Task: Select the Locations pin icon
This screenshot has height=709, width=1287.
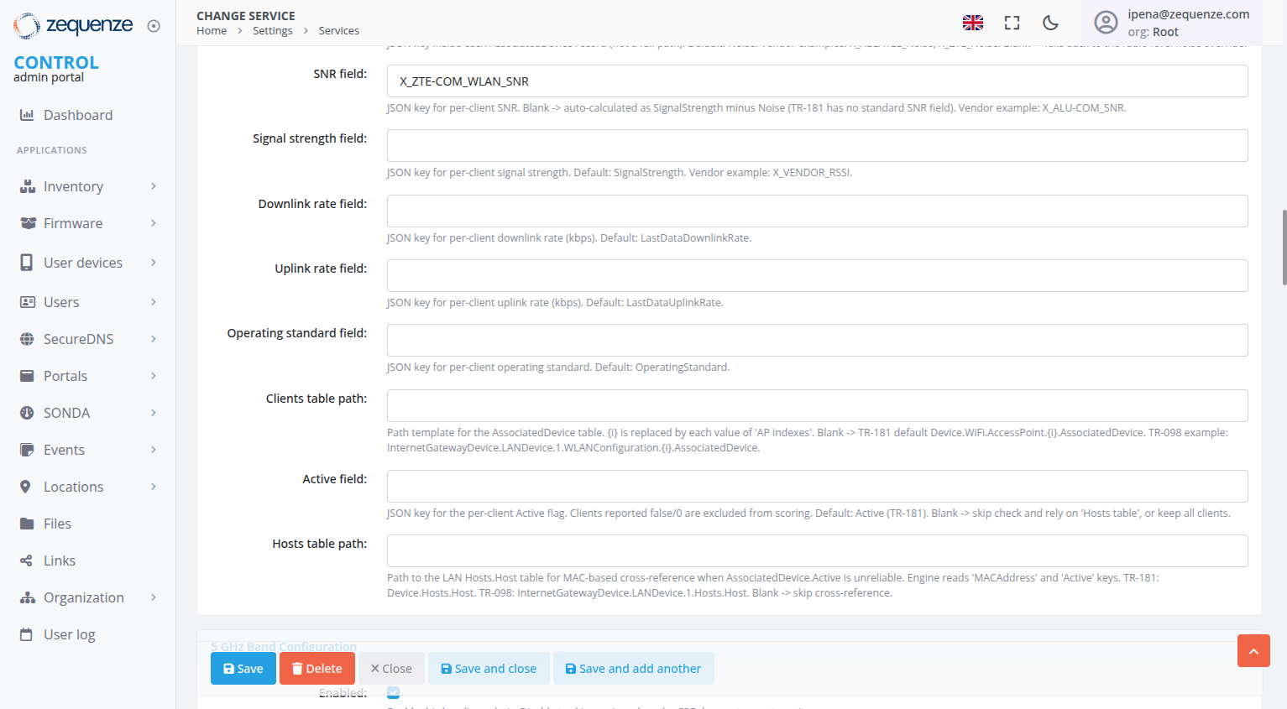Action: click(x=28, y=486)
